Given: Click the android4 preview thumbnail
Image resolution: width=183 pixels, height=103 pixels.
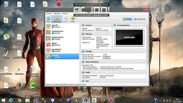Looking at the screenshot, I should point(129,37).
